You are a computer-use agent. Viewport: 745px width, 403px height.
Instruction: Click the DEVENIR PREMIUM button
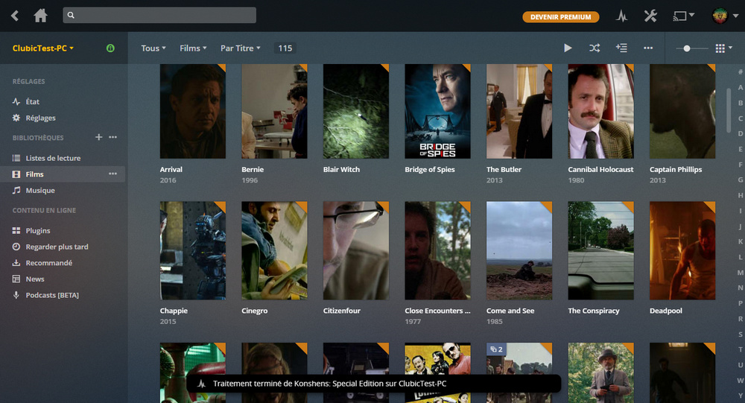pyautogui.click(x=560, y=16)
